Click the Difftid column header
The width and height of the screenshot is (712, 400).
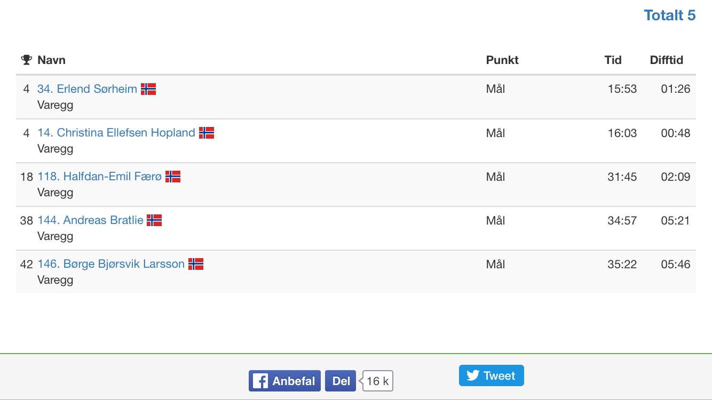666,60
